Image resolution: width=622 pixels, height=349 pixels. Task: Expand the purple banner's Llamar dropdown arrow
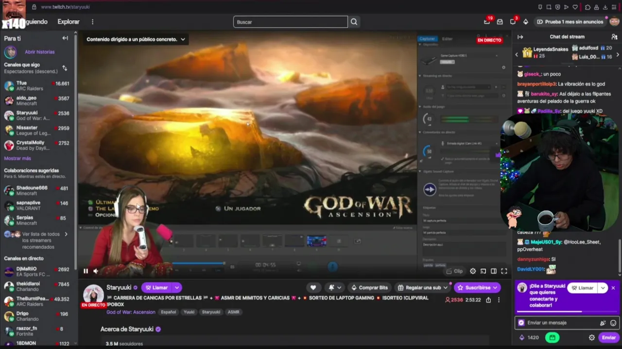coord(603,288)
